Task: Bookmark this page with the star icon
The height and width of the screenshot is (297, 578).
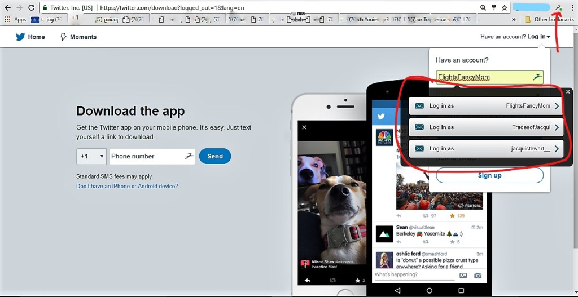Action: pos(504,7)
